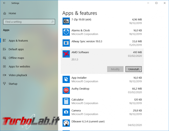The image size is (169, 131).
Task: Click the AMD Software name
Action: pyautogui.click(x=80, y=52)
